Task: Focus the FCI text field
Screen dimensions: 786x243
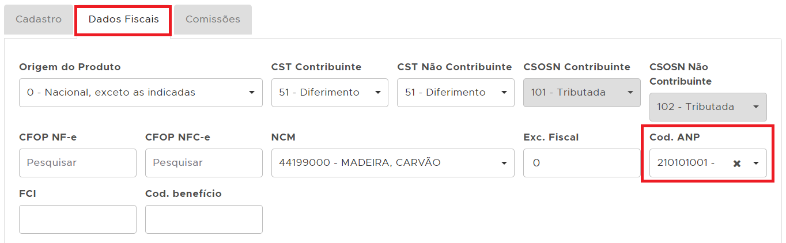Action: coord(78,219)
